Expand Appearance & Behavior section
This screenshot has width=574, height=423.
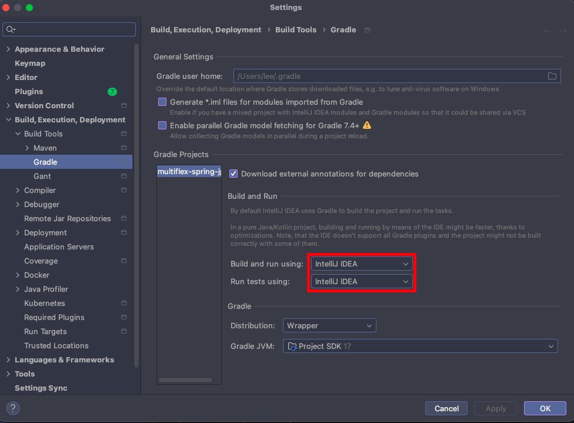(x=8, y=49)
